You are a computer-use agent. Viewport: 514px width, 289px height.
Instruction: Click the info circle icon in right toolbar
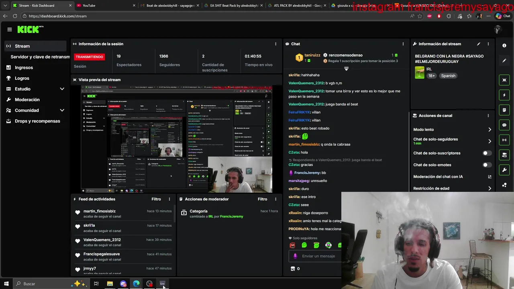point(504,45)
